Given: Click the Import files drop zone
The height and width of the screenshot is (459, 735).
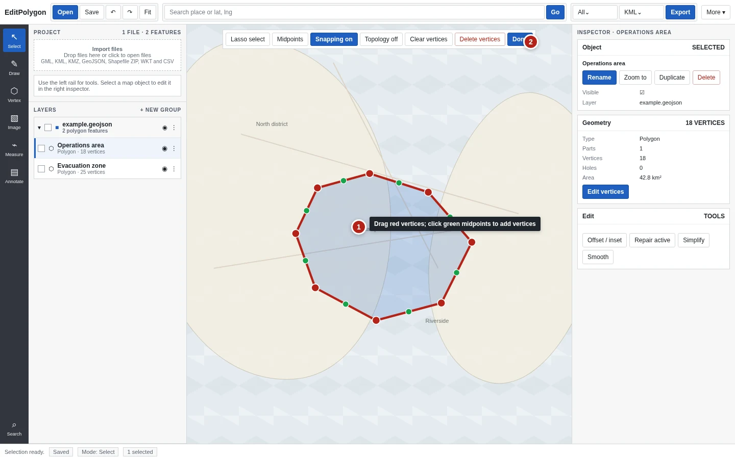Looking at the screenshot, I should pyautogui.click(x=107, y=55).
